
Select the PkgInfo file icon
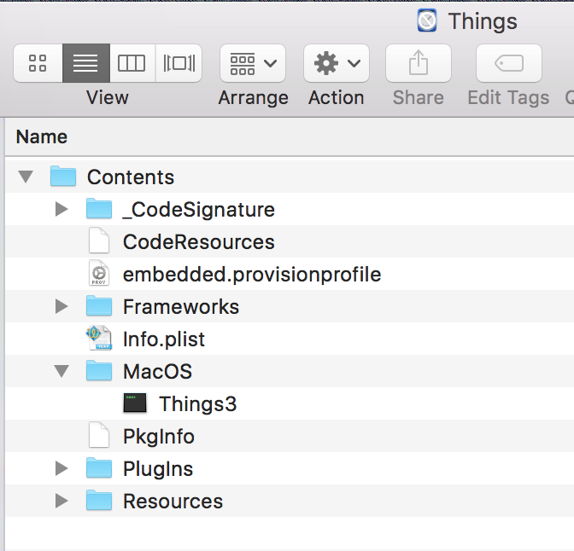tap(99, 435)
